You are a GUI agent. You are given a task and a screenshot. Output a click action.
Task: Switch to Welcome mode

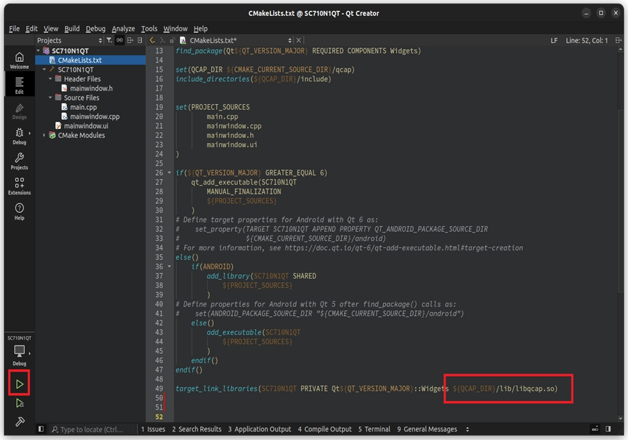tap(19, 61)
